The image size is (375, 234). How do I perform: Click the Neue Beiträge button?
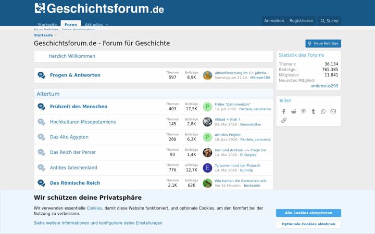323,44
